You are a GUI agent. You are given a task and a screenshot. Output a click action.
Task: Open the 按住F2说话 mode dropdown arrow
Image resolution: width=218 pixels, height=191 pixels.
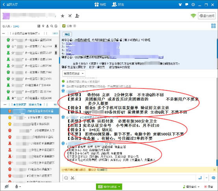pos(119,187)
